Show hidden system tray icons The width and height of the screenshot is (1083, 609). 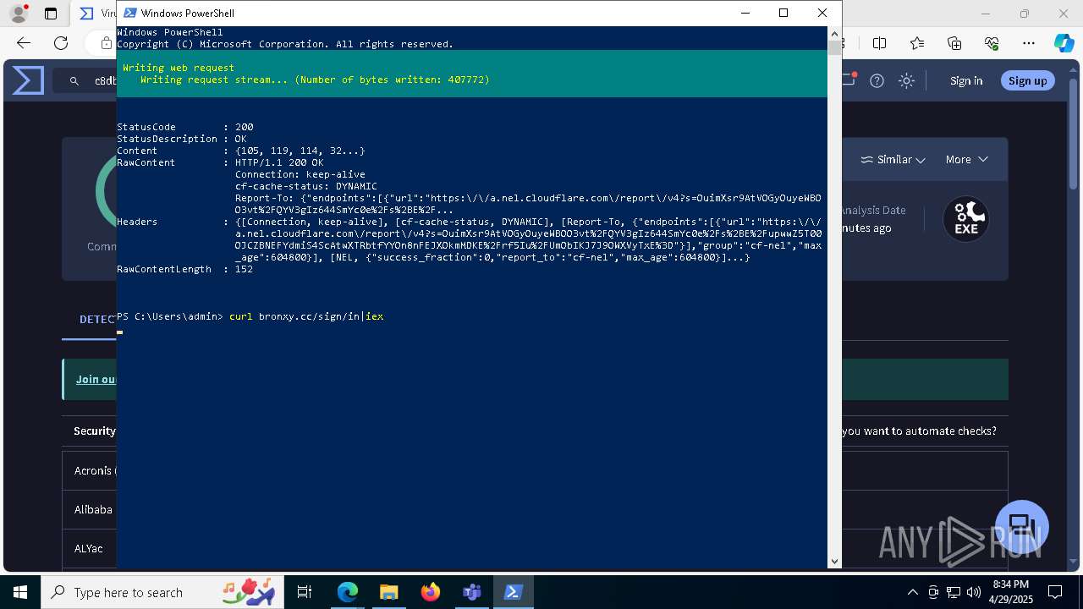912,592
